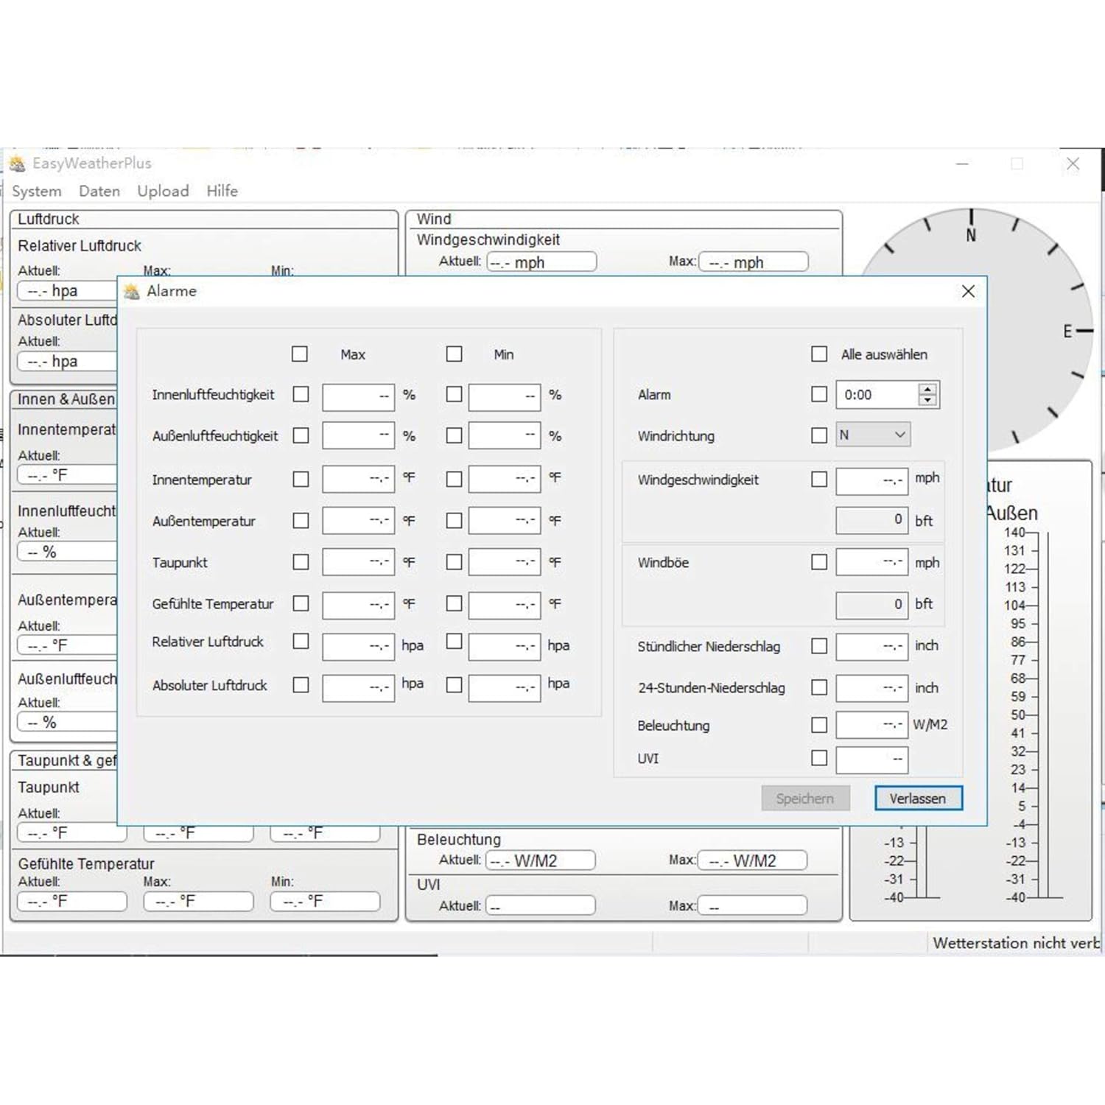Open the Windrichtung direction dropdown
The height and width of the screenshot is (1105, 1105).
873,435
